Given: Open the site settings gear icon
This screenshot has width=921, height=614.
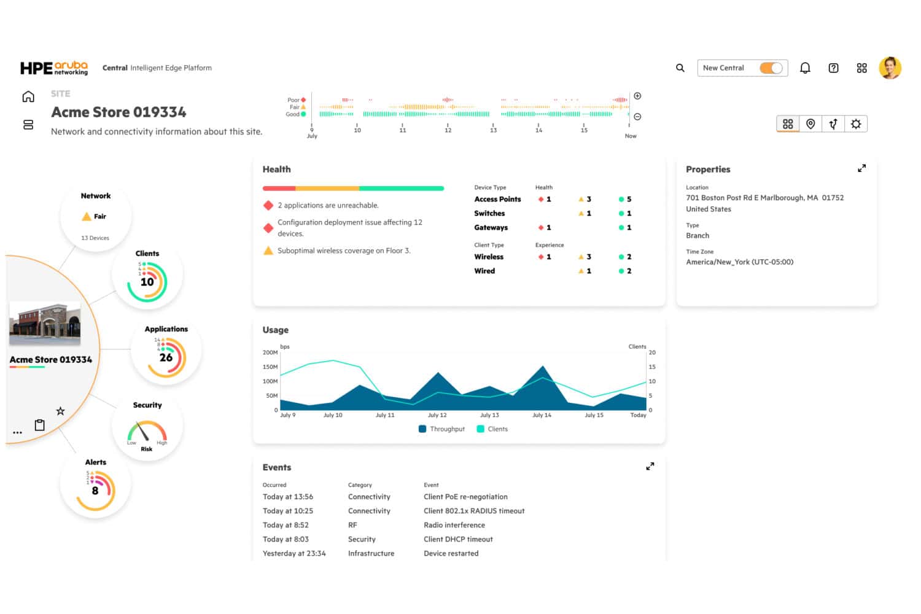Looking at the screenshot, I should (x=856, y=123).
